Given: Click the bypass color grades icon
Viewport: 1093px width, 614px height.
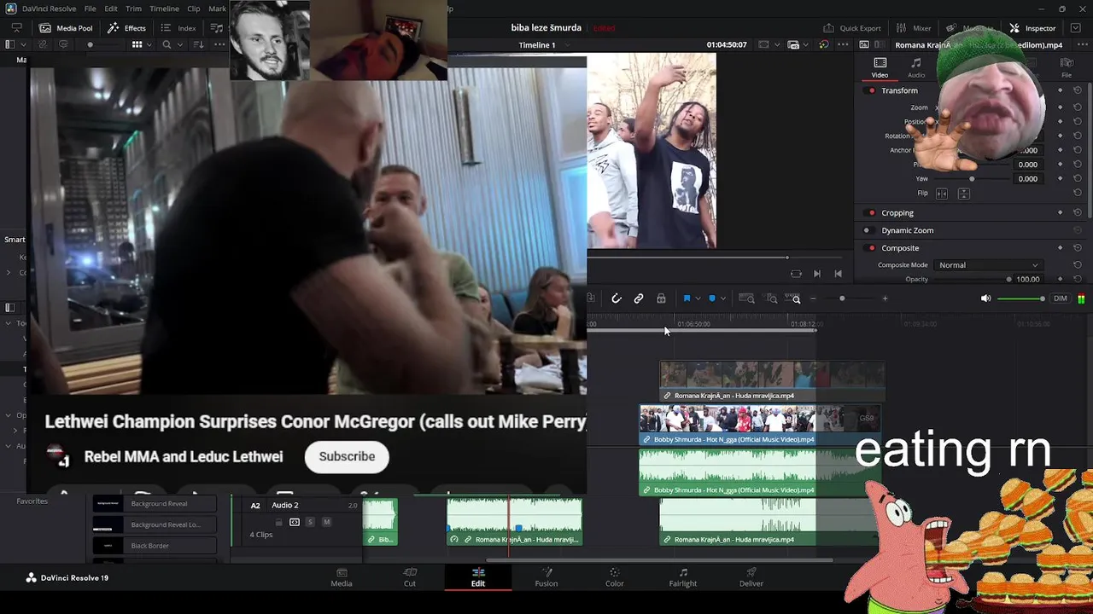Looking at the screenshot, I should [823, 44].
